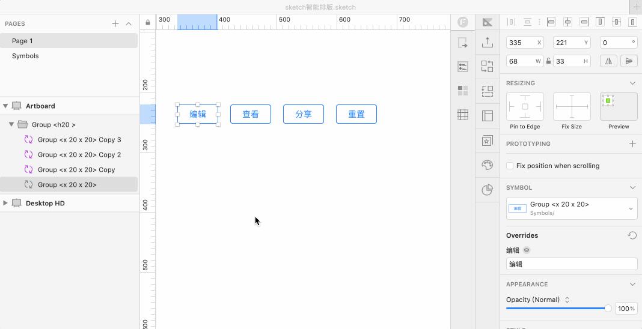The height and width of the screenshot is (329, 642).
Task: Click the 分享 button on canvas
Action: (304, 114)
